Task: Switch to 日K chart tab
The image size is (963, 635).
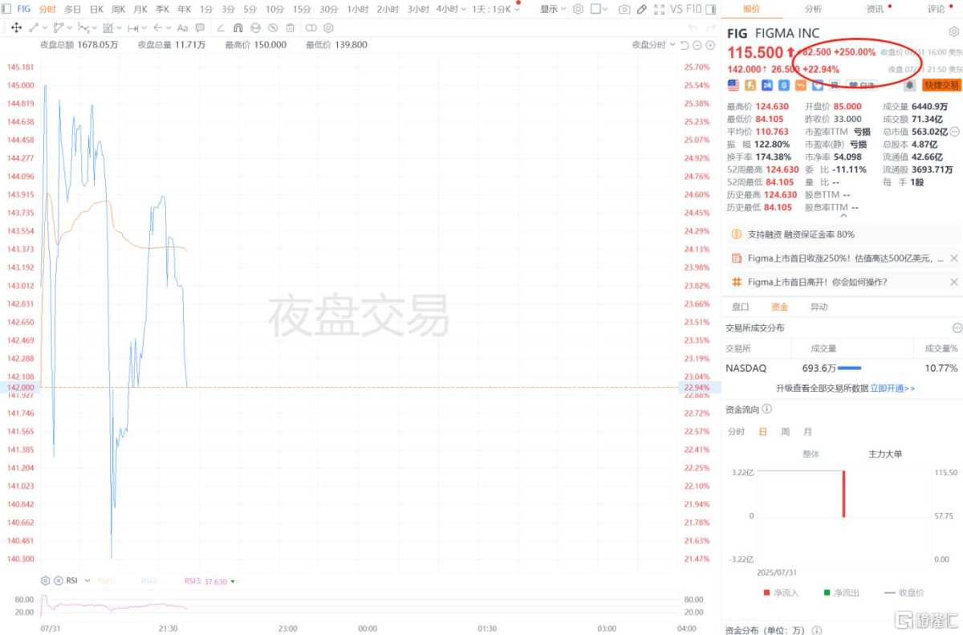Action: point(96,9)
